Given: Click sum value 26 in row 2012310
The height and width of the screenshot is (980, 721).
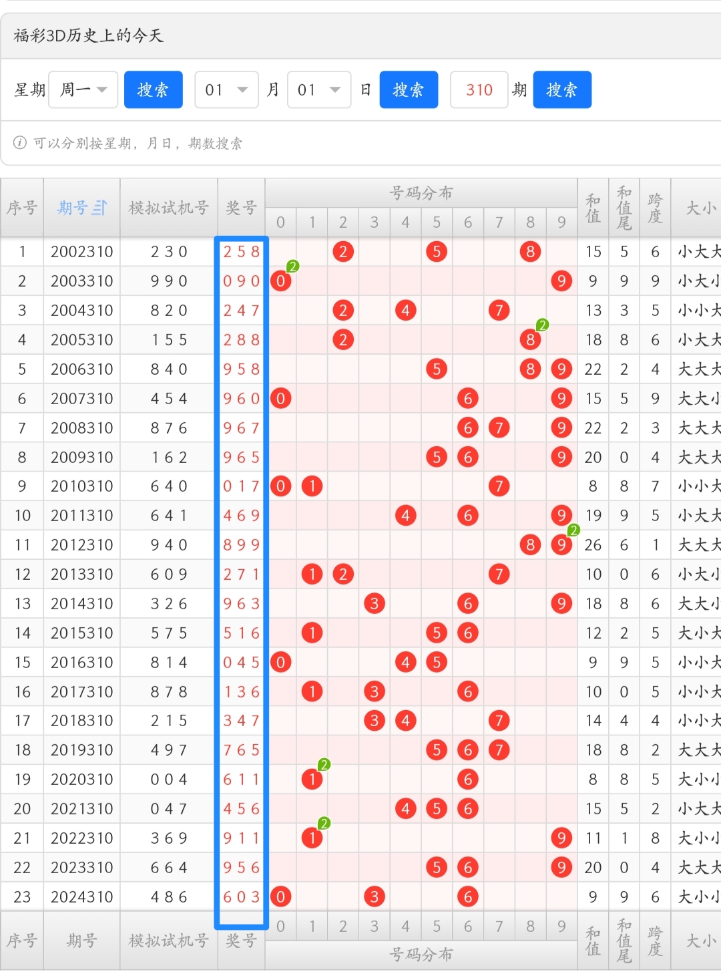Looking at the screenshot, I should coord(593,545).
